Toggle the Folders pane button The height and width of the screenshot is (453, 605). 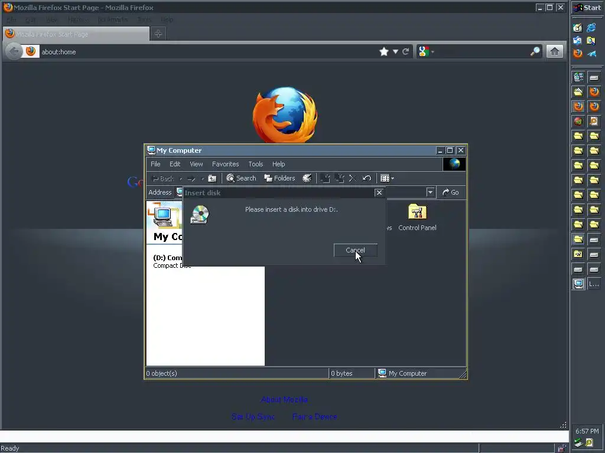point(279,178)
